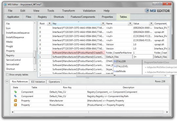The image size is (177, 121).
Task: Click the references panel scroll right arrow
Action: 167,112
